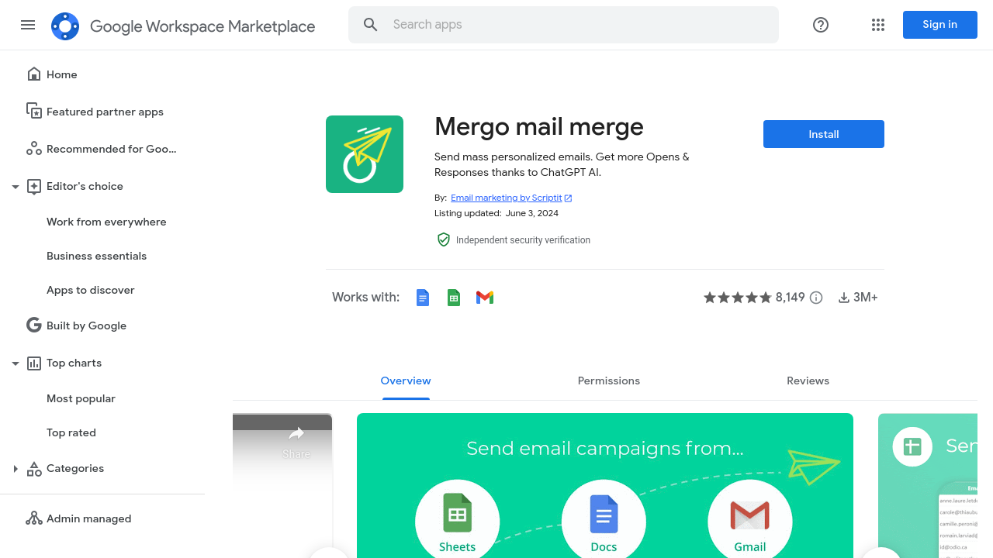993x558 pixels.
Task: Switch to the Overview tab
Action: pos(406,381)
